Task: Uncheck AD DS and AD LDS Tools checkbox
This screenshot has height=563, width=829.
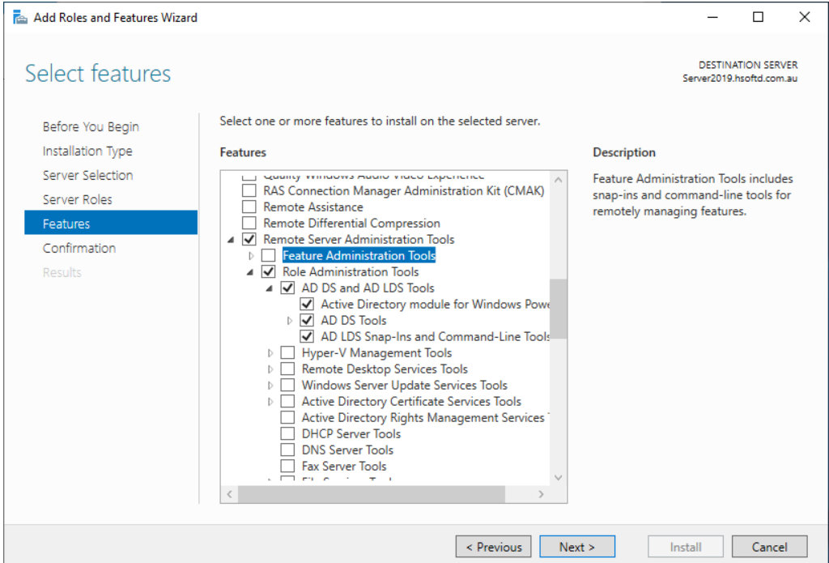Action: pyautogui.click(x=287, y=288)
